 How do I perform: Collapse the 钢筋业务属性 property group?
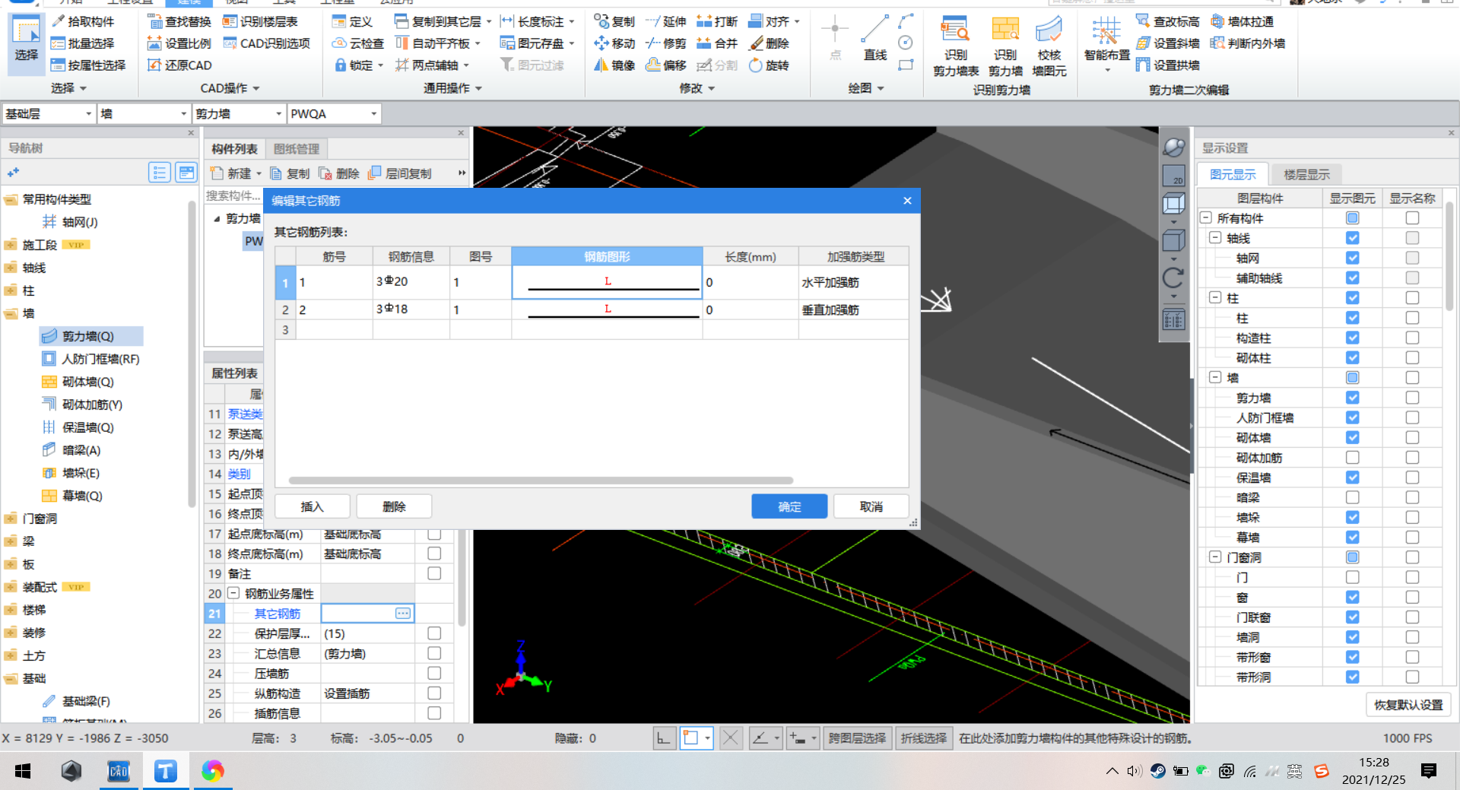click(x=233, y=593)
